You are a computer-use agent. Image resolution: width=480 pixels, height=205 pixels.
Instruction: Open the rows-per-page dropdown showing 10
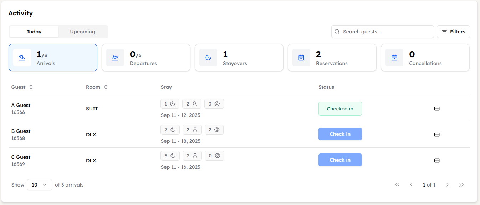[39, 185]
